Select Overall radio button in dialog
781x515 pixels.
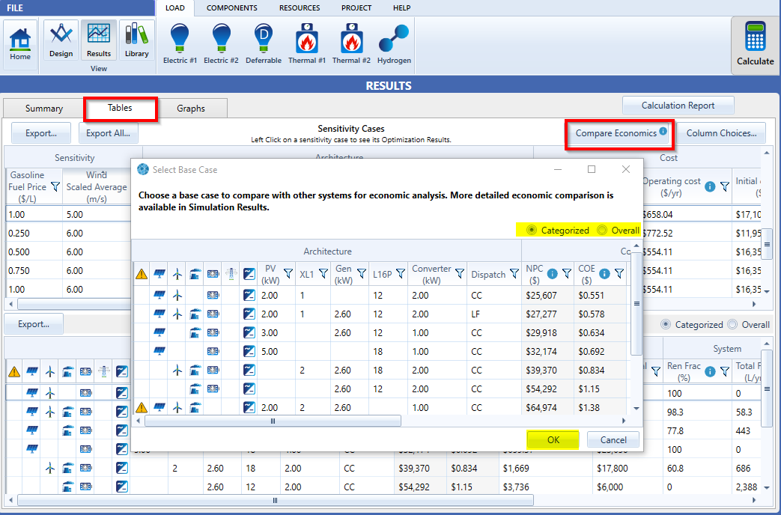tap(602, 231)
